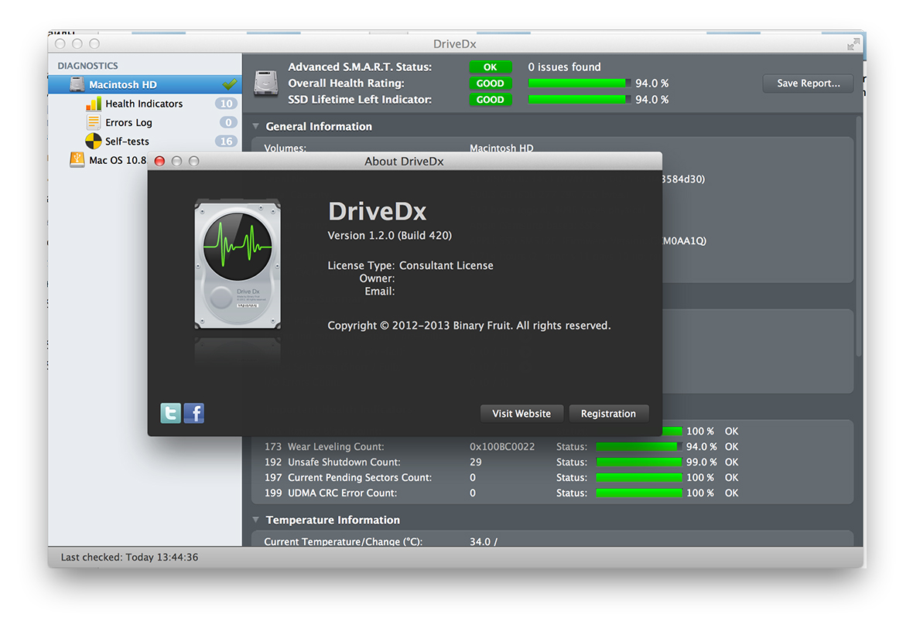Select Macintosh HD in the Diagnostics list

click(145, 84)
